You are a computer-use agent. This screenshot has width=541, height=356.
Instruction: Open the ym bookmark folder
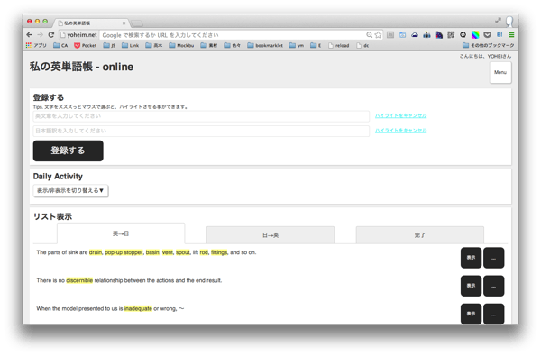[297, 45]
